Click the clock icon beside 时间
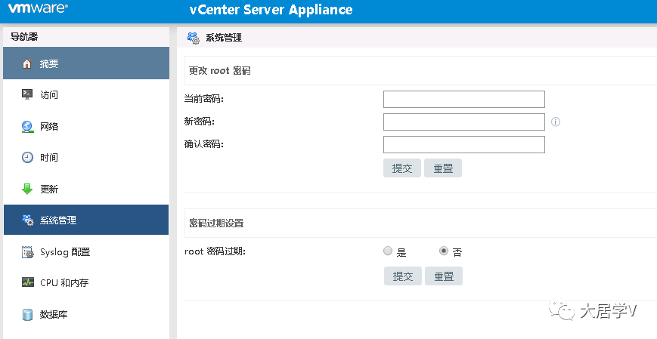 tap(27, 157)
